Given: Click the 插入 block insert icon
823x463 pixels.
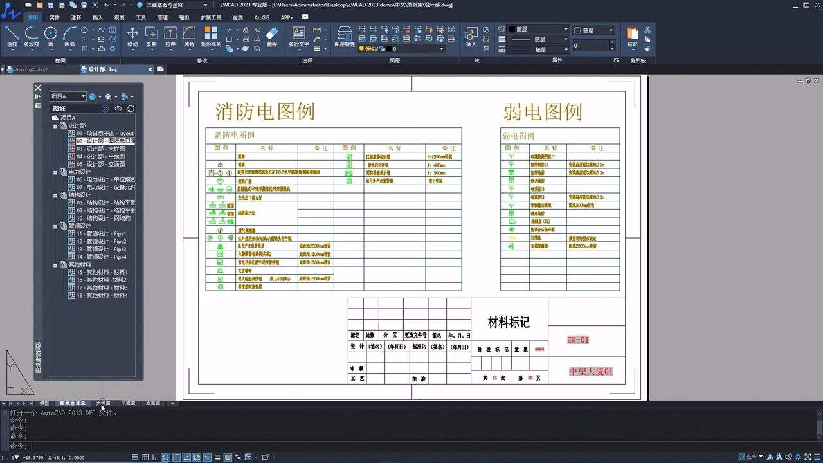Looking at the screenshot, I should pyautogui.click(x=471, y=37).
